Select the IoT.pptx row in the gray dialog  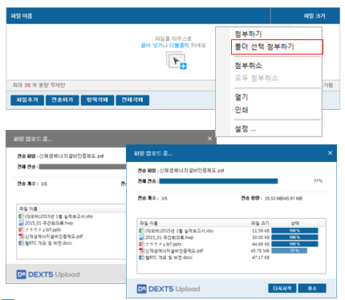tap(71, 229)
